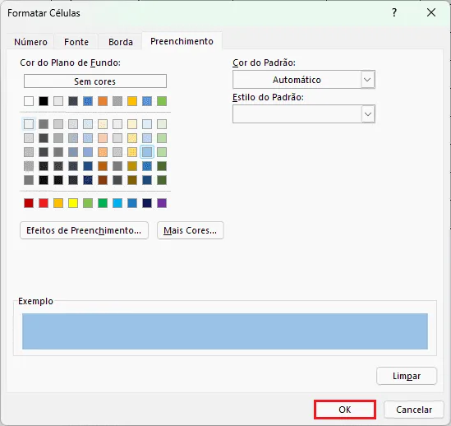Click the Limpar button

(407, 376)
